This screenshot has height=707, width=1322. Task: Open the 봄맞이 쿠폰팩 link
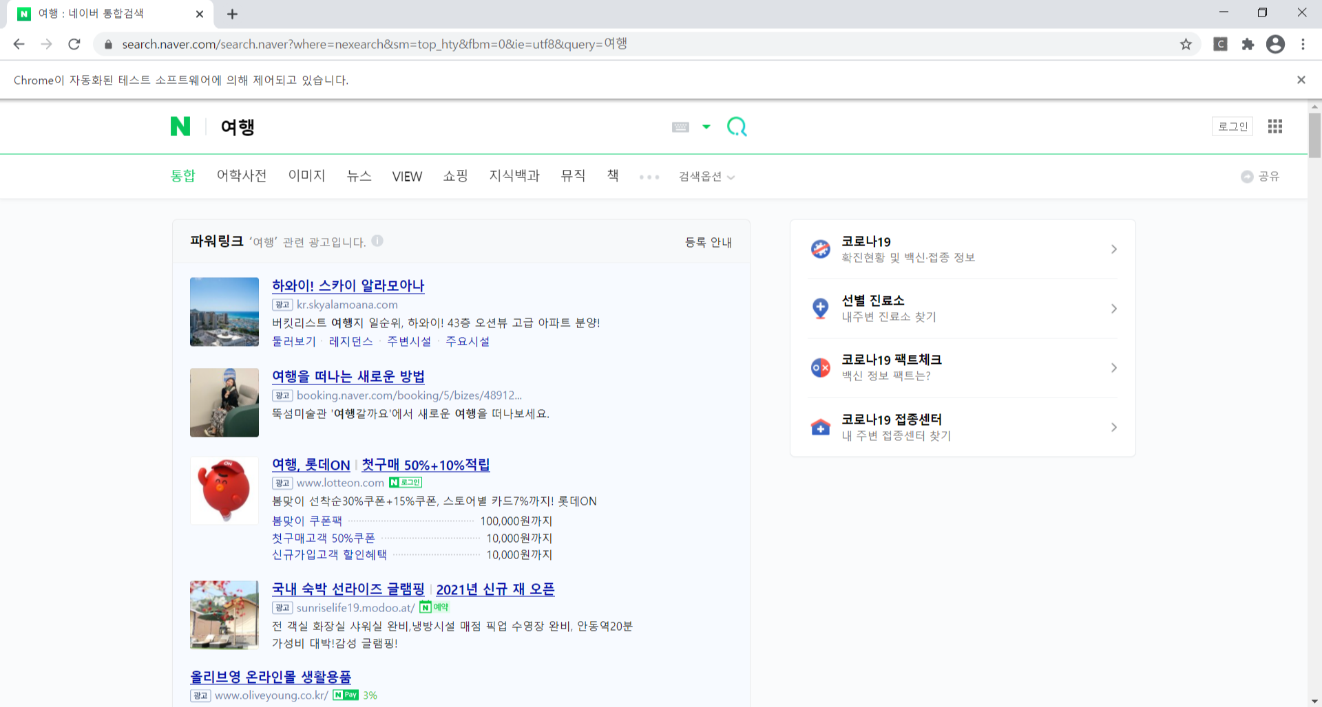pos(306,521)
